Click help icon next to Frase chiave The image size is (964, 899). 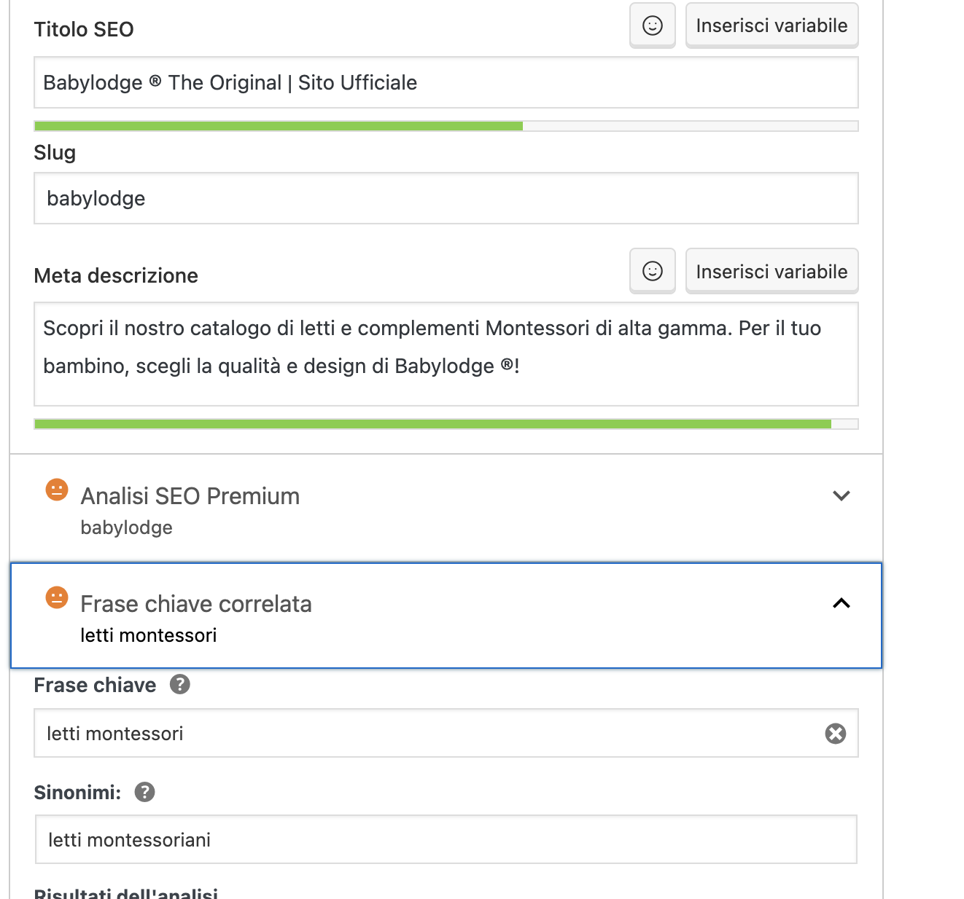[180, 684]
